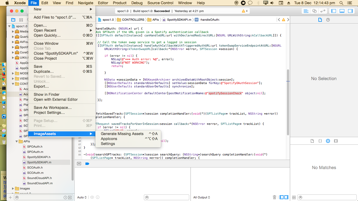
Task: Click the source editor vertical scrollbar
Action: click(x=288, y=102)
